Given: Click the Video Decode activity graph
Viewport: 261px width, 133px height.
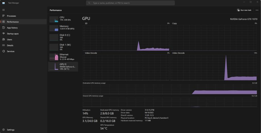Looking at the screenshot, I should pos(214,68).
